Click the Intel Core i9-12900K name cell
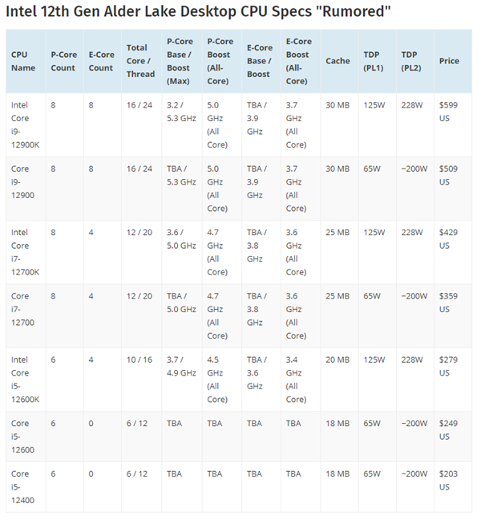The width and height of the screenshot is (481, 520). 22,124
